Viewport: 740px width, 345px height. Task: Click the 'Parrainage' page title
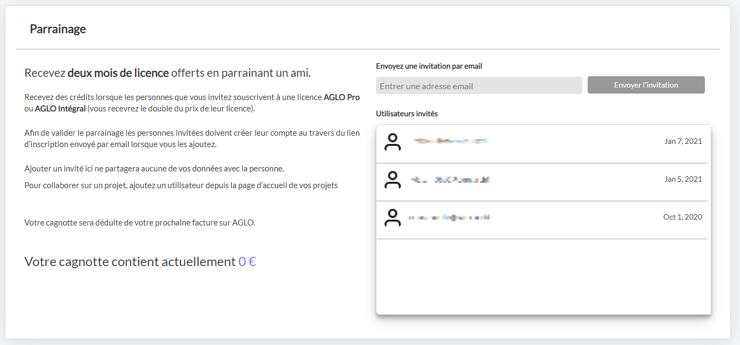58,29
